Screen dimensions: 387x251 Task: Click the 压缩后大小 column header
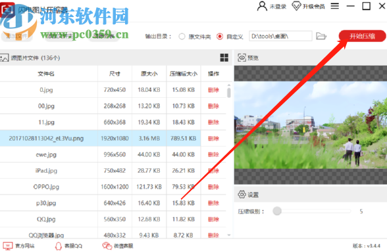[184, 74]
